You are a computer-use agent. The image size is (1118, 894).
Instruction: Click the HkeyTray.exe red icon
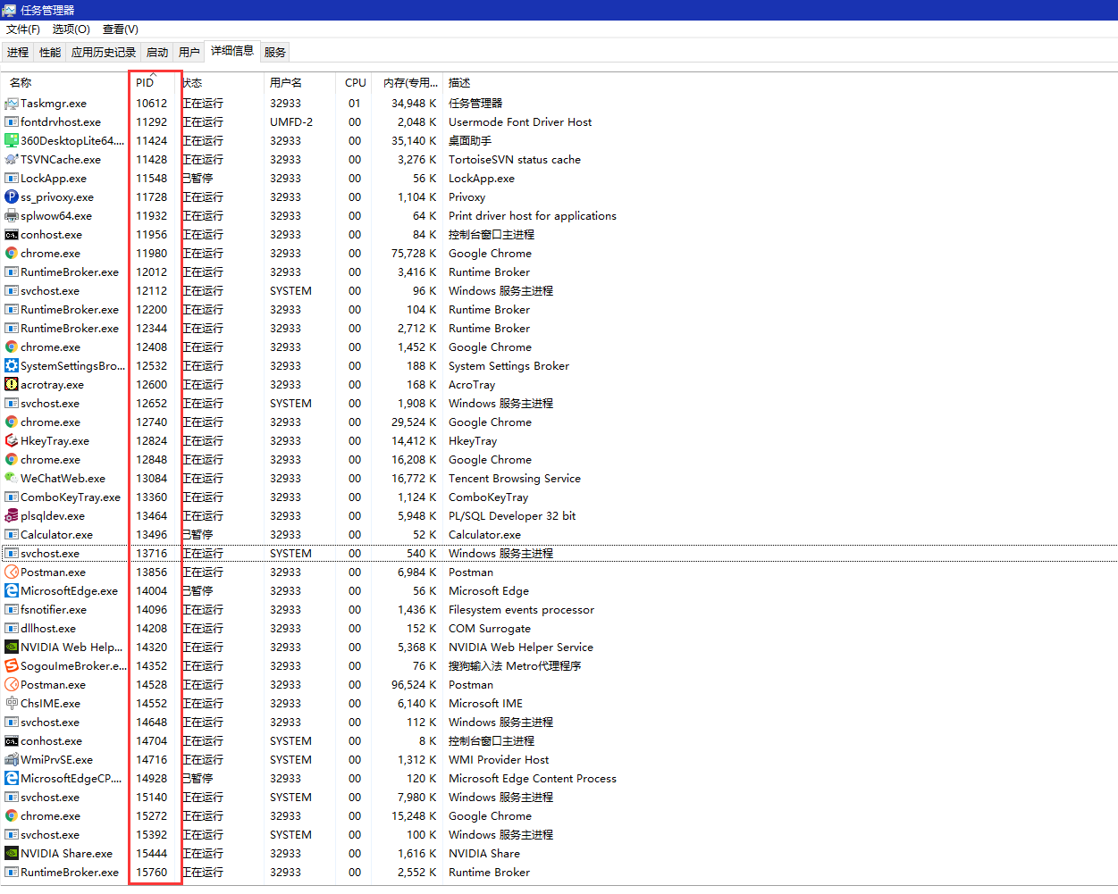click(12, 441)
